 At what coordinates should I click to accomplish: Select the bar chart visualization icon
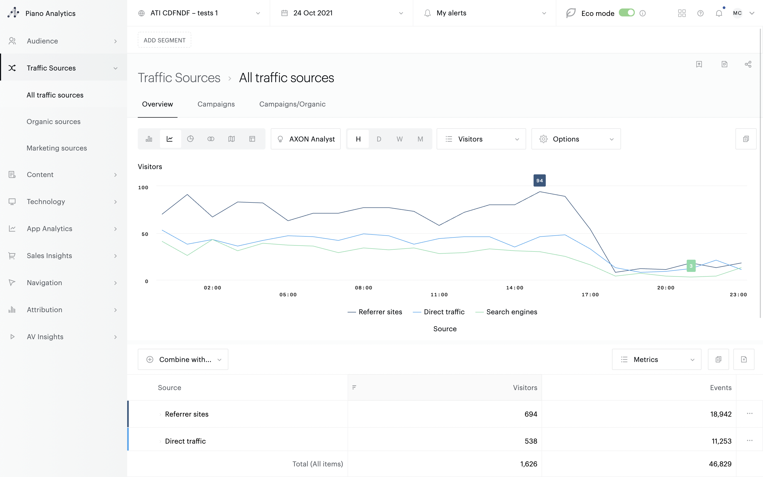(149, 139)
